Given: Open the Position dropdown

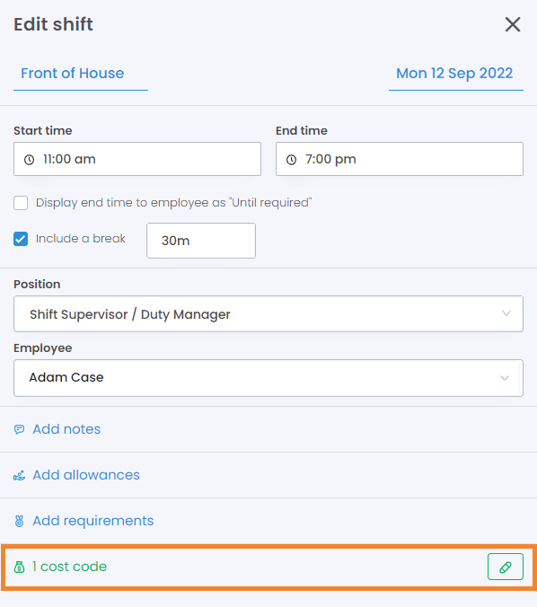Looking at the screenshot, I should pyautogui.click(x=268, y=314).
